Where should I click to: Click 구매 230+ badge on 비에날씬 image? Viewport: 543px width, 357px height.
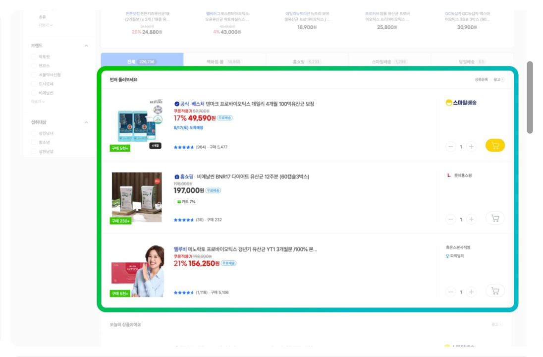(120, 221)
